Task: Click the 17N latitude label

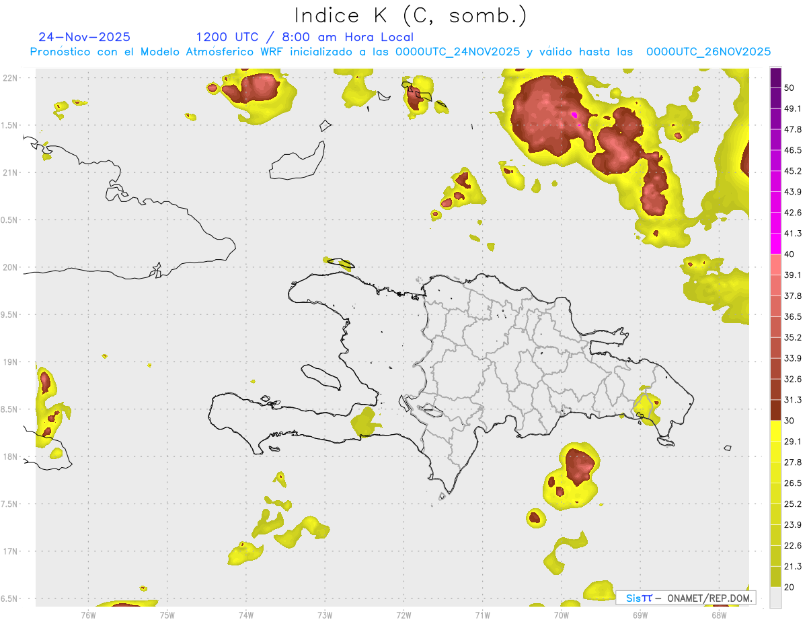Action: coord(11,551)
